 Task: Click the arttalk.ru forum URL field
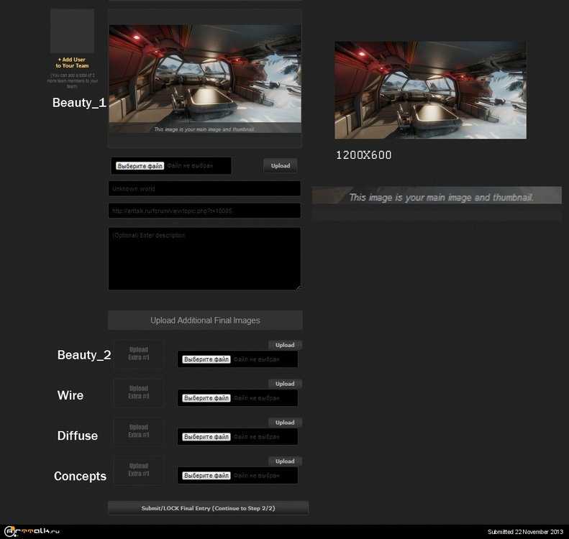204,211
